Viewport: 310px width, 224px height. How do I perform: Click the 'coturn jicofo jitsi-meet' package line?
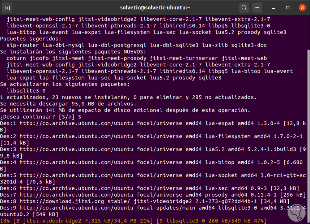(x=137, y=58)
